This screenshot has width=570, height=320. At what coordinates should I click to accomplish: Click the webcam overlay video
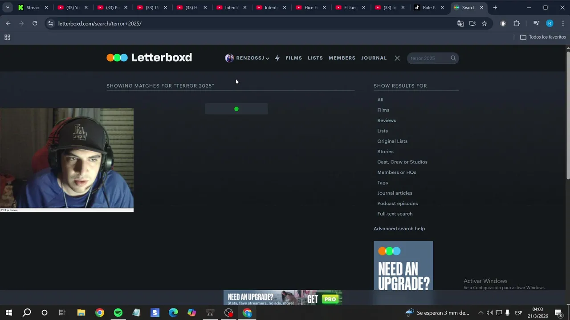67,160
